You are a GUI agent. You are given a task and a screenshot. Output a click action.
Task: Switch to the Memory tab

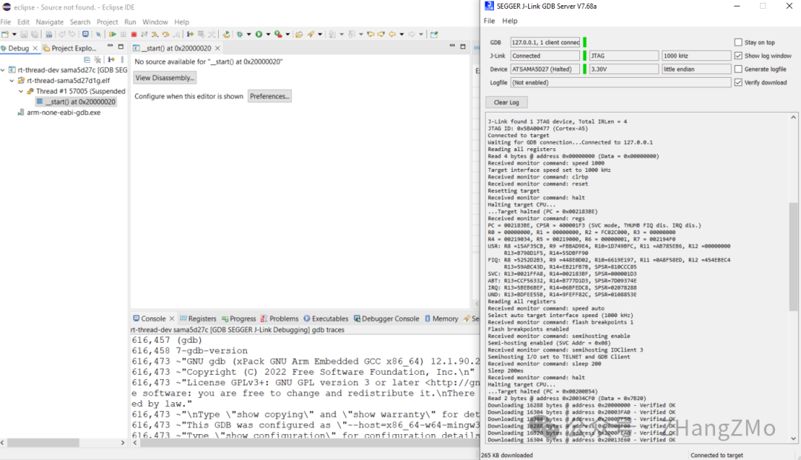[x=441, y=319]
